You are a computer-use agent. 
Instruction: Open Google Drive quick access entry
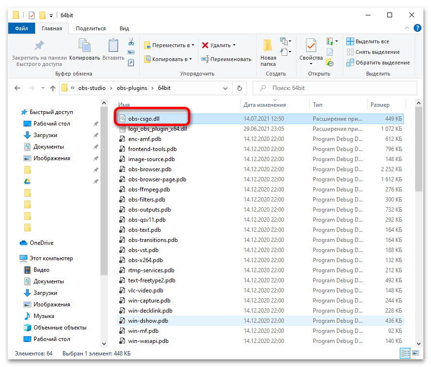pyautogui.click(x=27, y=181)
